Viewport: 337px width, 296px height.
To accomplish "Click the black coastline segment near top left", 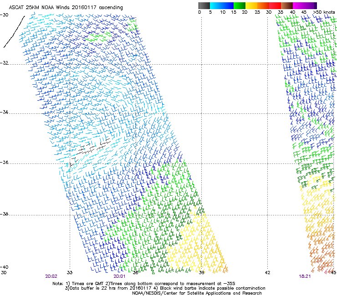I will coord(14,31).
